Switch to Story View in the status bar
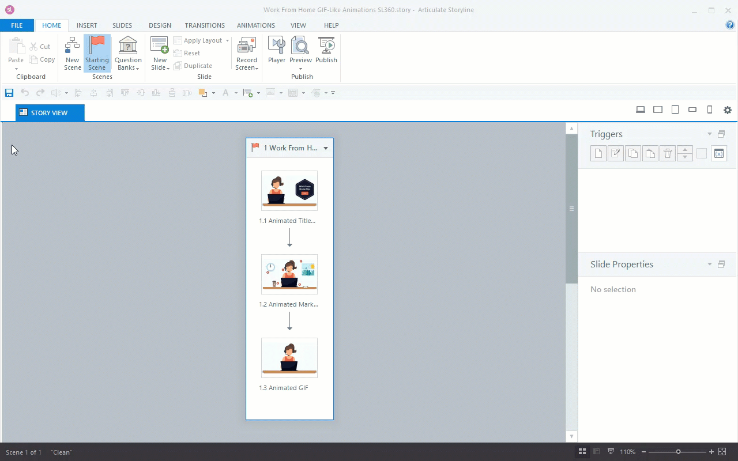 [x=582, y=452]
